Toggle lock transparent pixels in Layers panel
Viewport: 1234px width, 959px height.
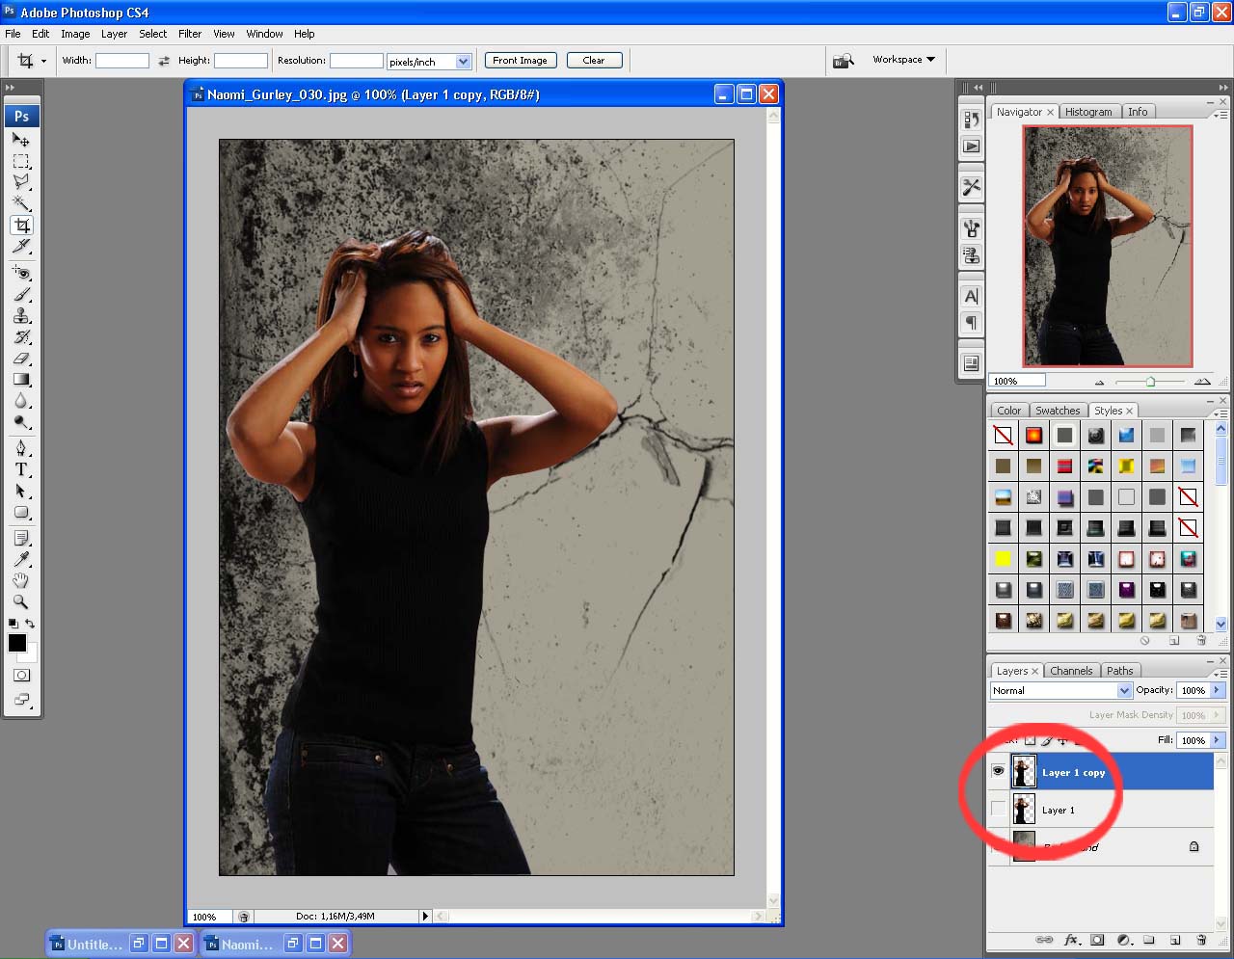coord(1031,740)
